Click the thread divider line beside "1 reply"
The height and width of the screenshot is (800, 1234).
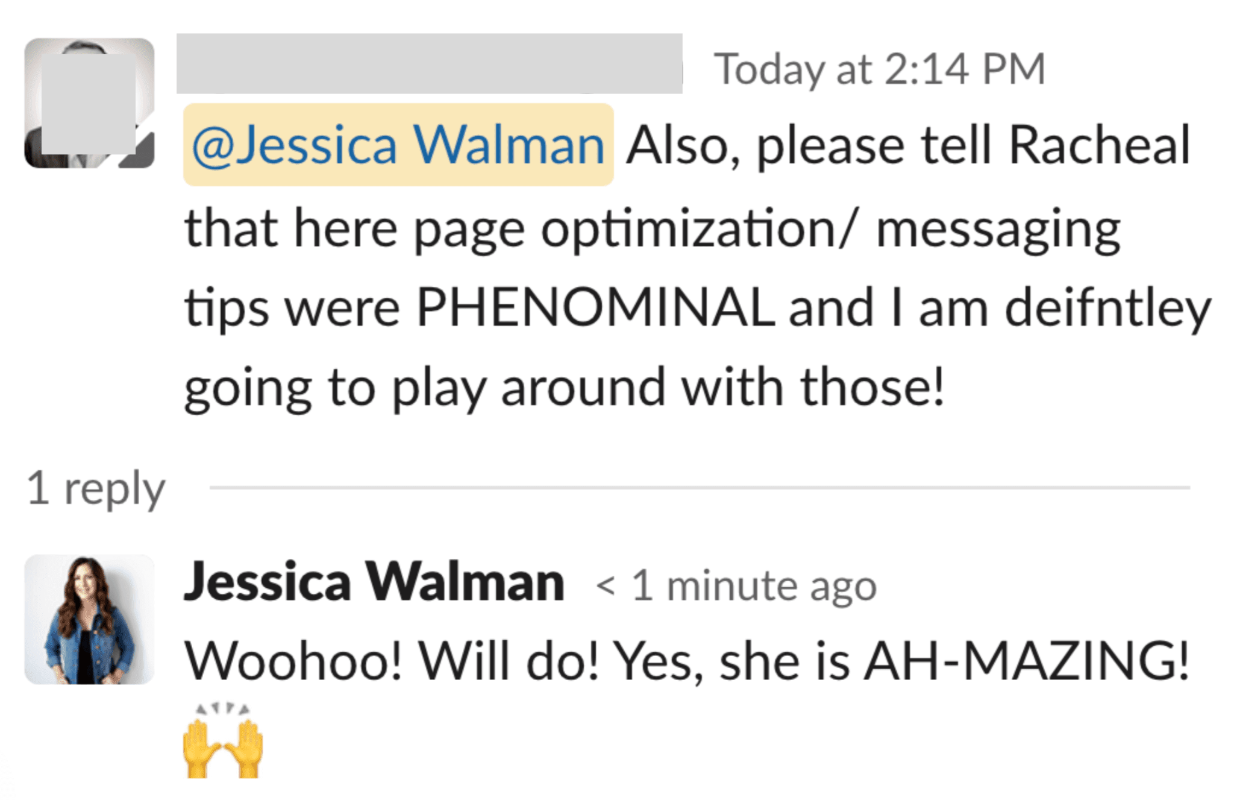(699, 487)
